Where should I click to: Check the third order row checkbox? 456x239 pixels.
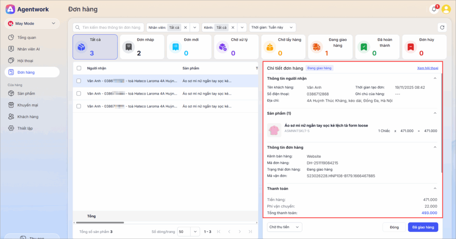[x=79, y=106]
